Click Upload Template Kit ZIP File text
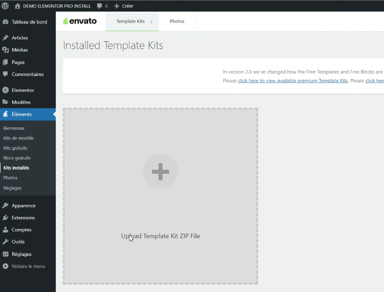Image resolution: width=384 pixels, height=292 pixels. click(x=160, y=236)
